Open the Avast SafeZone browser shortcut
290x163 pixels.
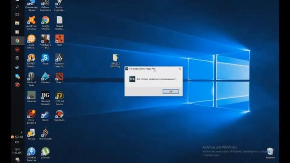coord(31,42)
